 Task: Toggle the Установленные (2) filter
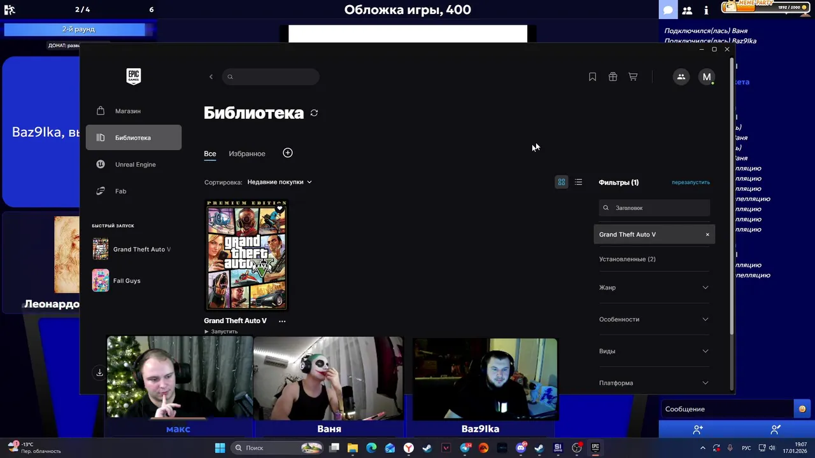[627, 259]
